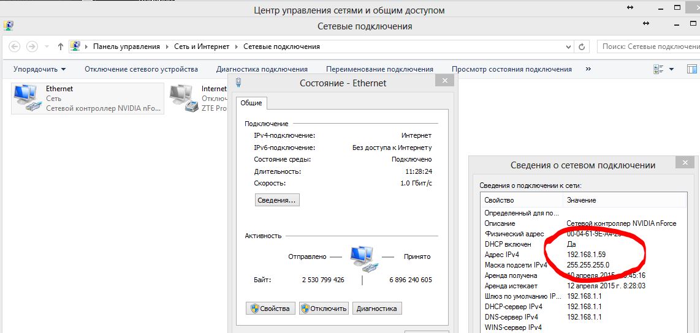This screenshot has height=333, width=700.
Task: Expand the view options dropdown arrow
Action: pos(672,69)
